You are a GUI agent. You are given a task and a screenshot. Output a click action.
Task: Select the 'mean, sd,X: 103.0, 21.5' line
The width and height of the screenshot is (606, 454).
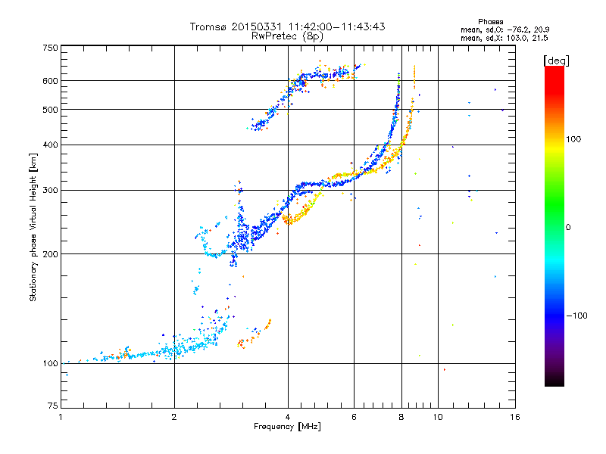504,38
